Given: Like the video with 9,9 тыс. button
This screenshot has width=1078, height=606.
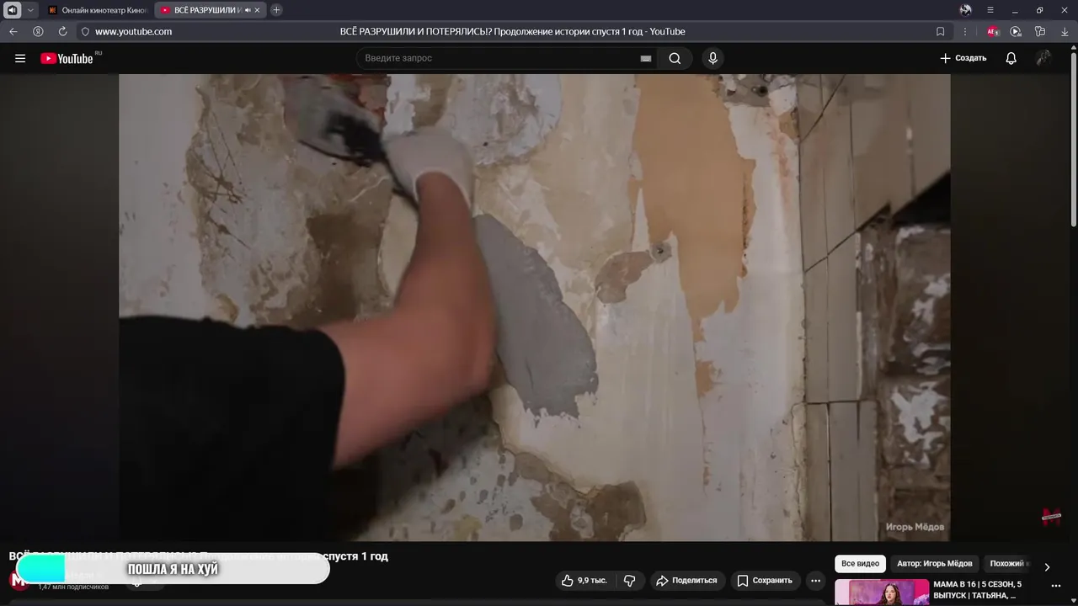Looking at the screenshot, I should pyautogui.click(x=584, y=580).
